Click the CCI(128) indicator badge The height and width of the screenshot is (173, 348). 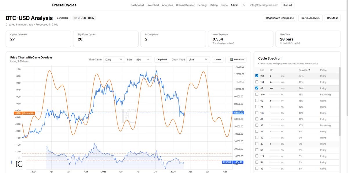[227, 162]
